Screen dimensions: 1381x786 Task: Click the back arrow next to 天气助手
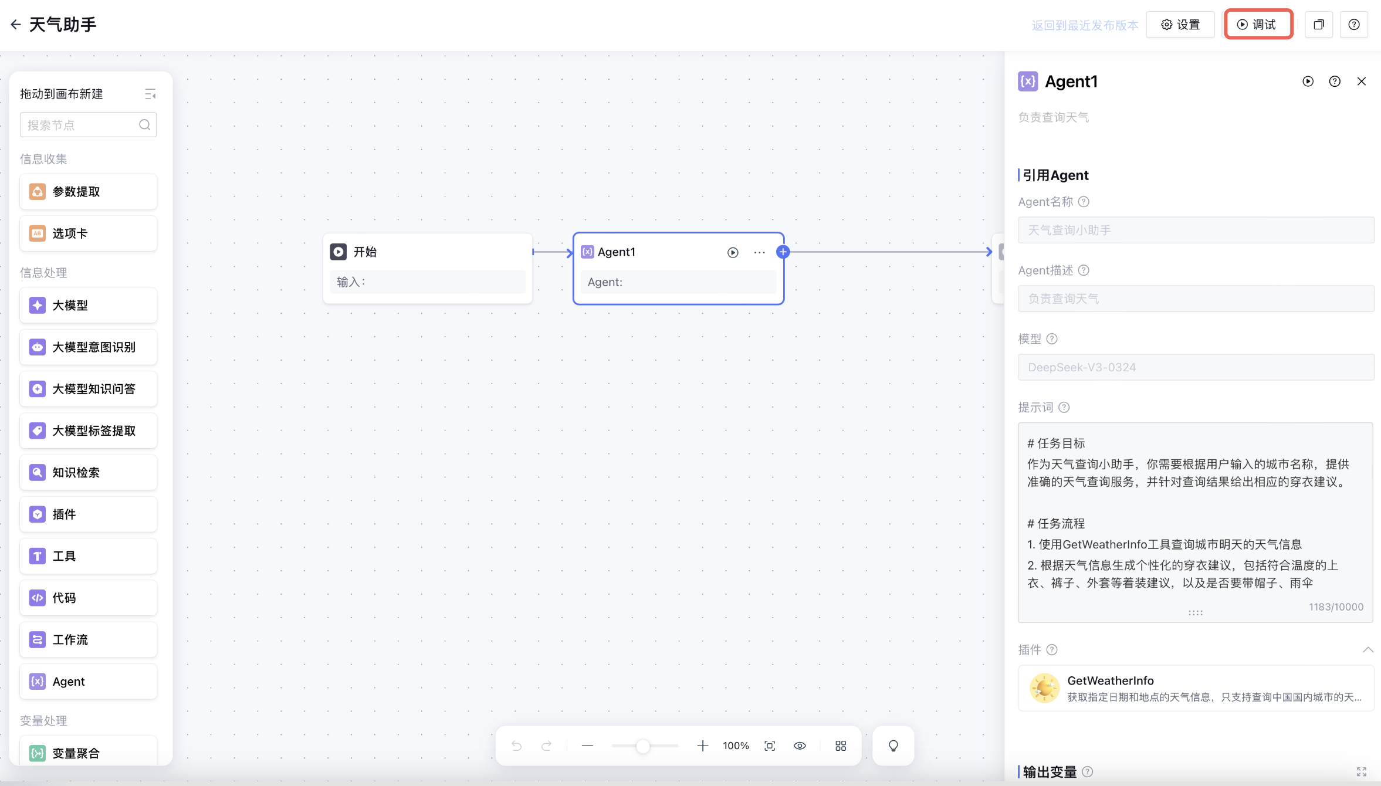pos(16,25)
